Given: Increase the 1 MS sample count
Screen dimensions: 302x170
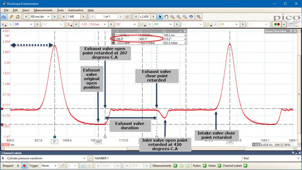Looking at the screenshot, I should click(x=83, y=17).
